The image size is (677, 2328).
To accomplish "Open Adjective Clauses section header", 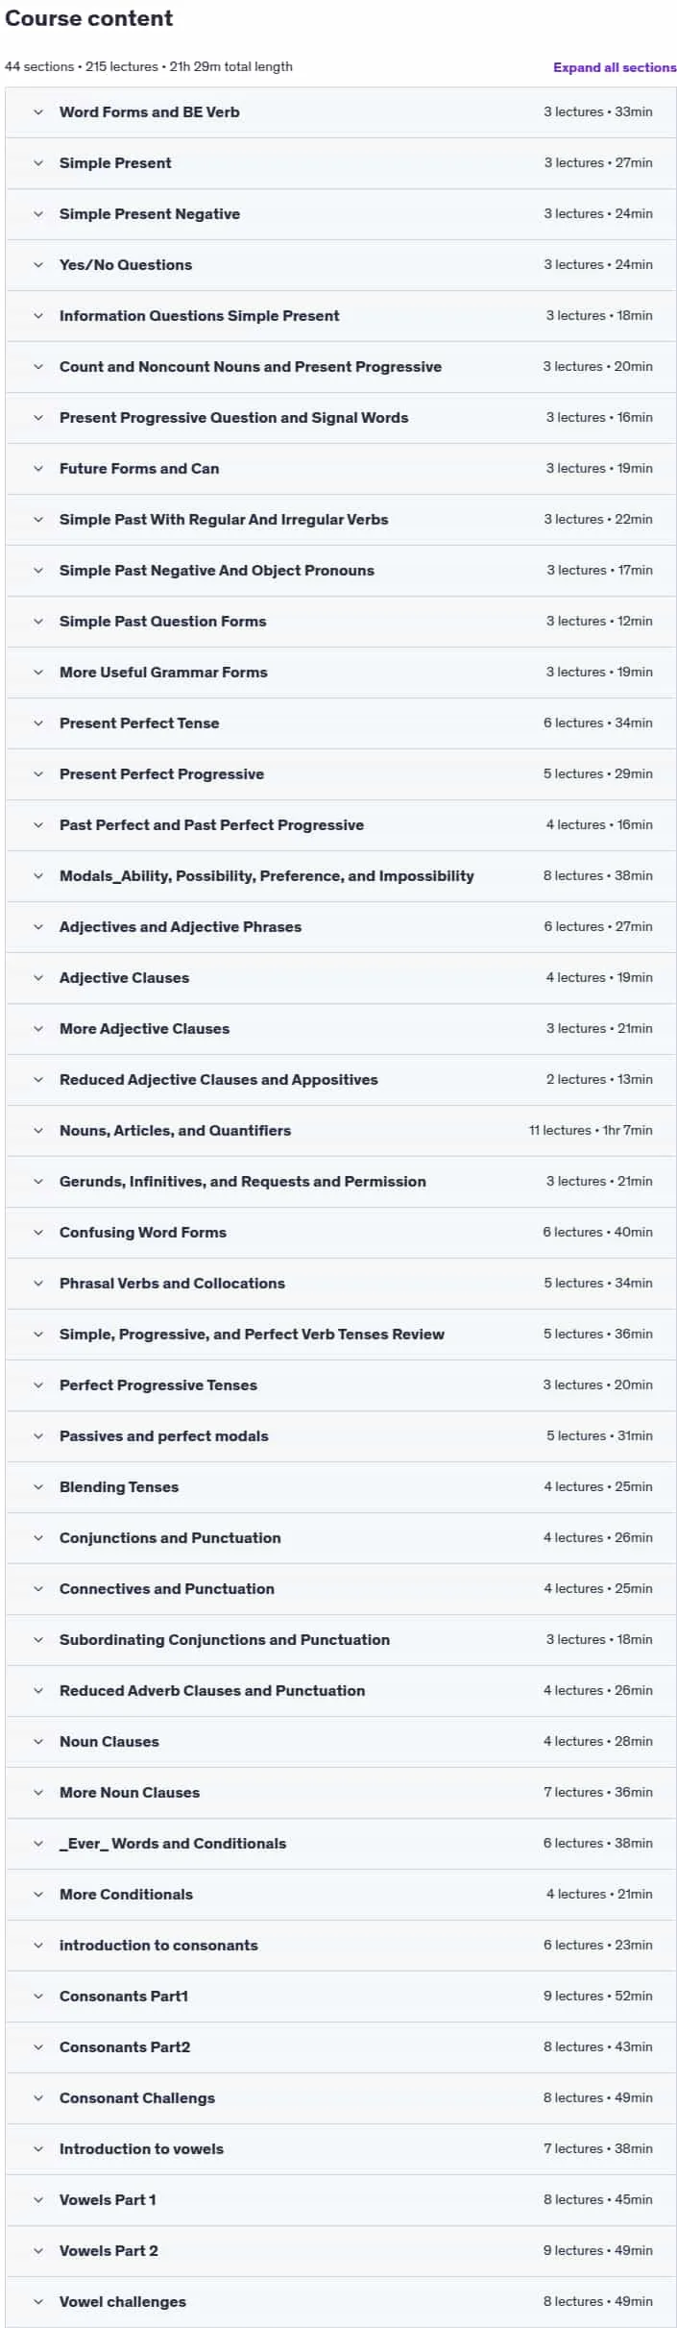I will (341, 978).
